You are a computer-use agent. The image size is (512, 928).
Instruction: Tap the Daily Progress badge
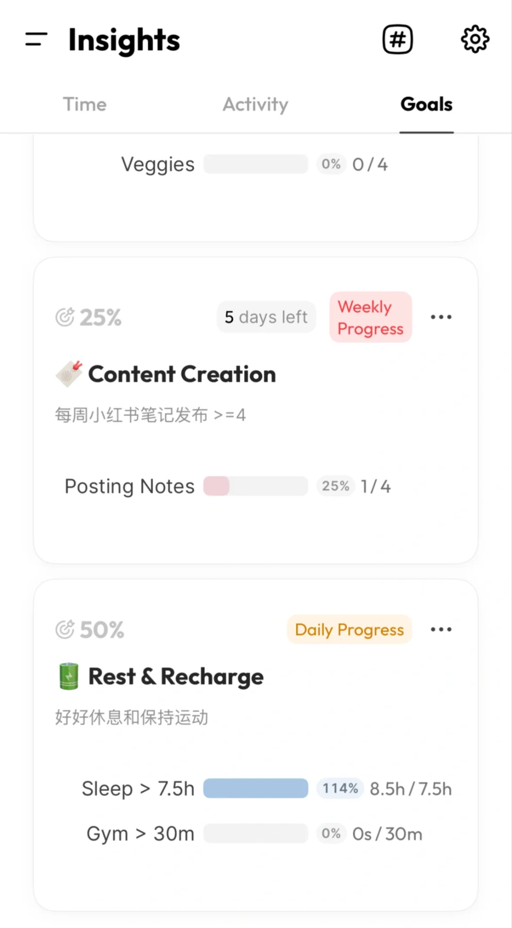tap(349, 629)
